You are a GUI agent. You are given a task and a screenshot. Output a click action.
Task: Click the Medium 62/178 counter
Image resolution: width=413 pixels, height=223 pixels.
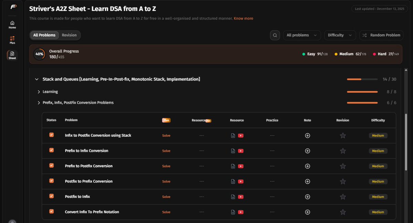click(x=350, y=54)
